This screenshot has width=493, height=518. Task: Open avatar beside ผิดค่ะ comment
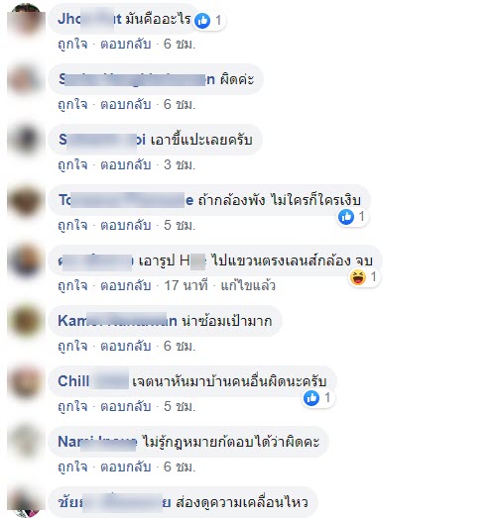click(26, 80)
